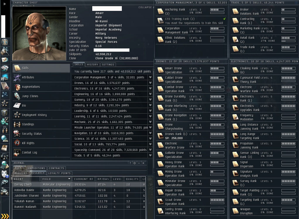Expand the Gunnery skill group arrow
Viewport: 299px width, 219px height.
(x=151, y=99)
